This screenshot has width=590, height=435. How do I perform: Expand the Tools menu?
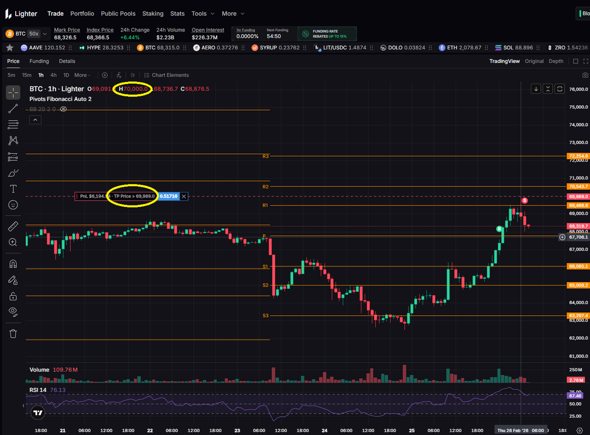203,14
